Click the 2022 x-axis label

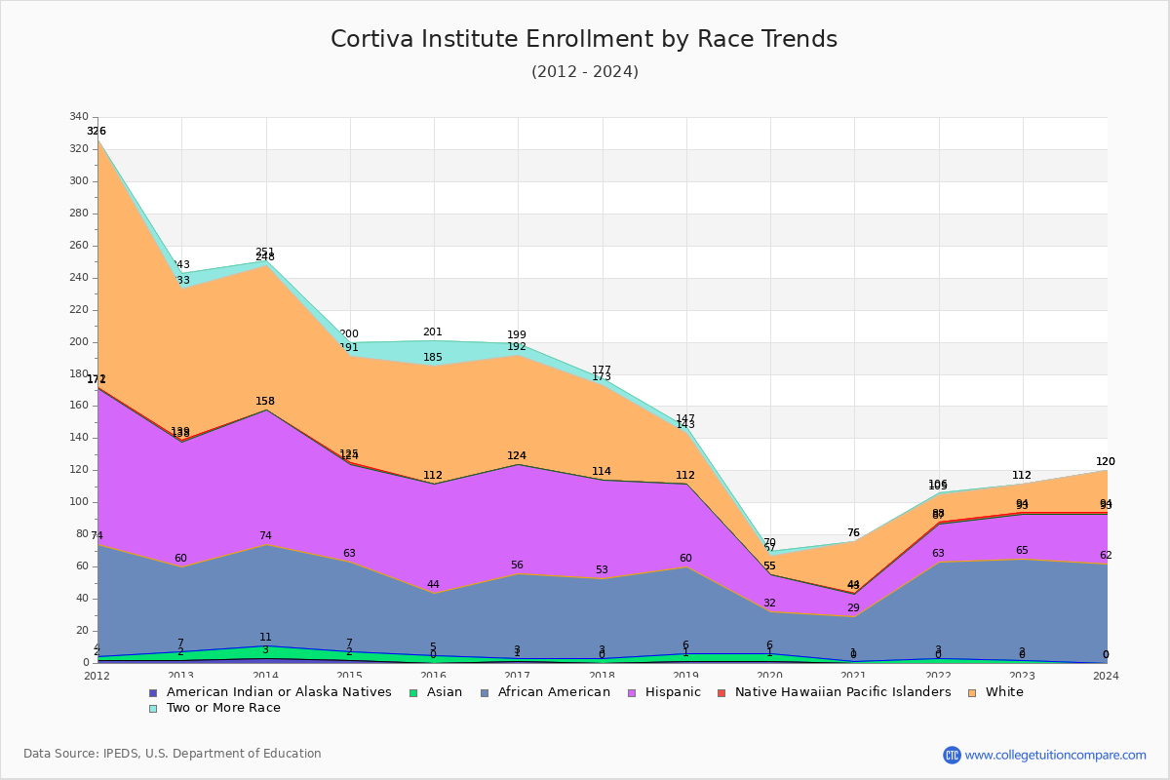pos(939,676)
